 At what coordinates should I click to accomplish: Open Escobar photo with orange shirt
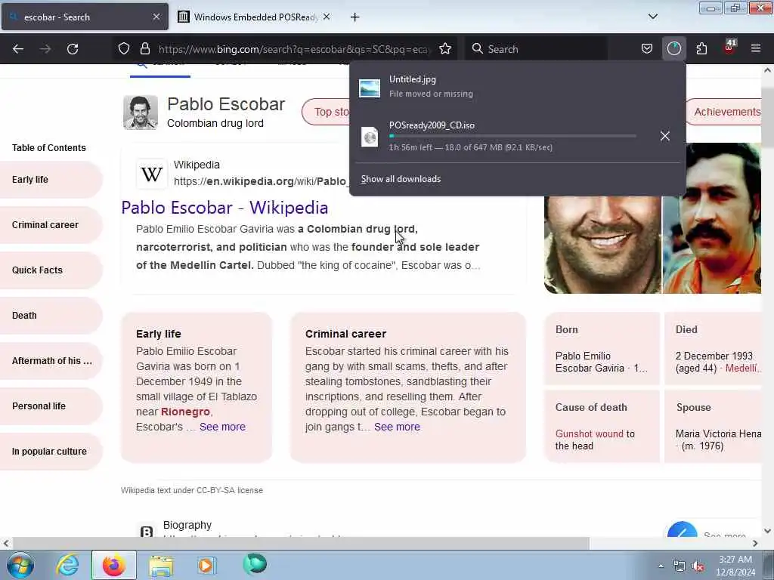712,218
